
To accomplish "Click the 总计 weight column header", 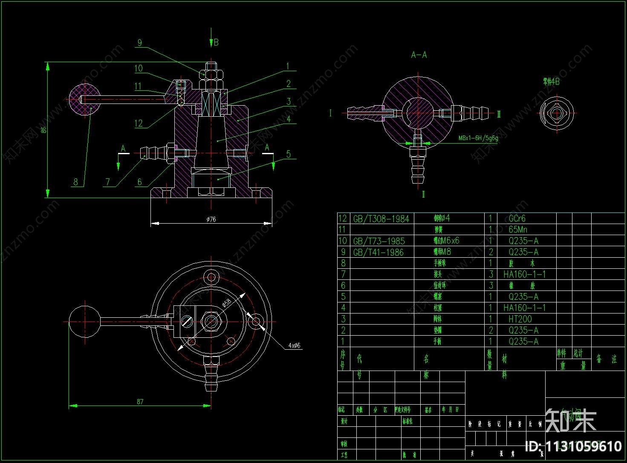I will tap(579, 353).
